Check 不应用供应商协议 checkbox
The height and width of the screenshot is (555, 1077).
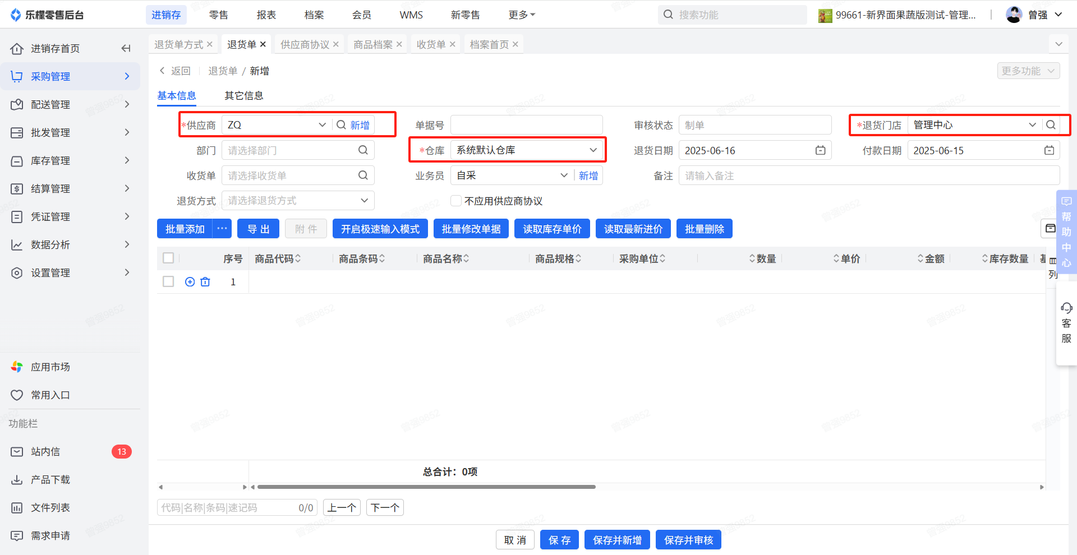click(x=456, y=201)
